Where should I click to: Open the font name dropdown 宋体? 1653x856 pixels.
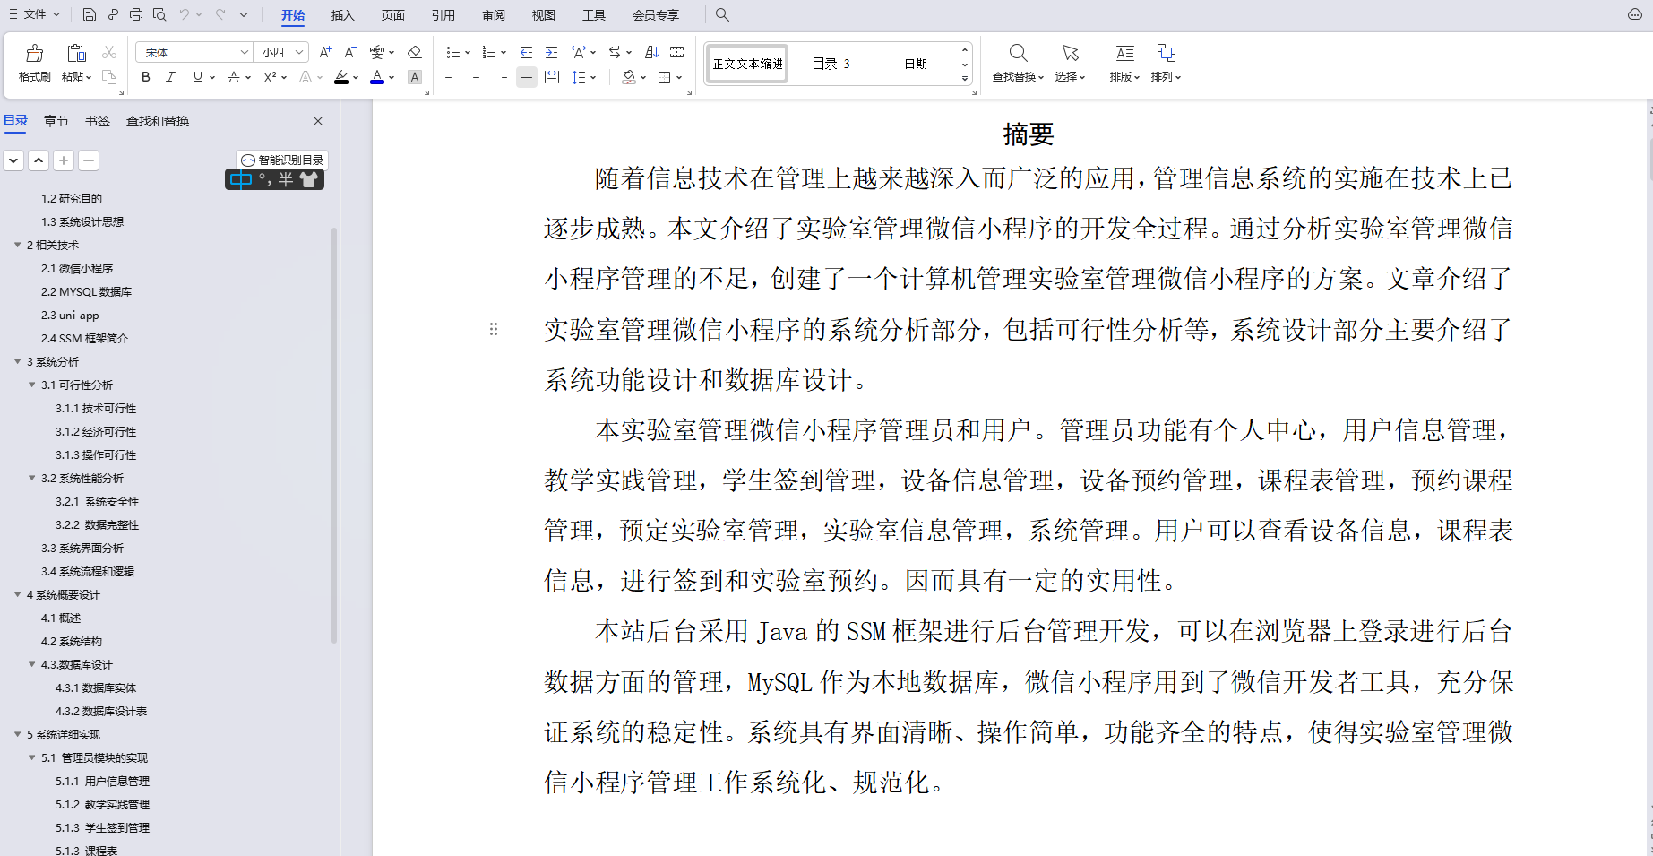(x=244, y=52)
